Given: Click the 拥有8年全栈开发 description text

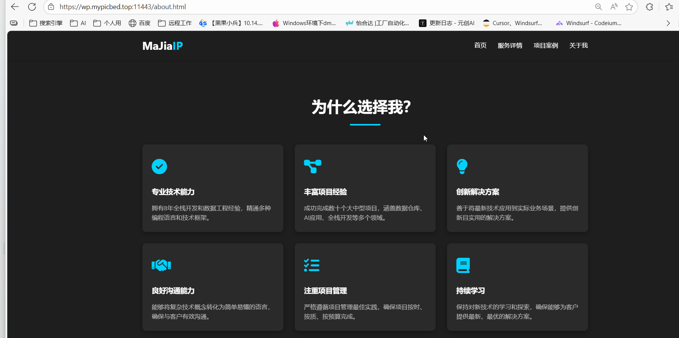Looking at the screenshot, I should click(211, 213).
